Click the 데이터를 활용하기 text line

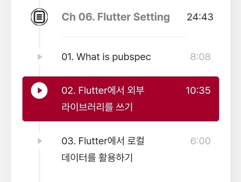click(97, 158)
